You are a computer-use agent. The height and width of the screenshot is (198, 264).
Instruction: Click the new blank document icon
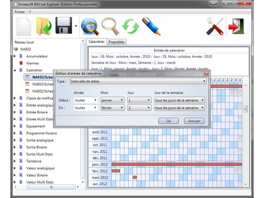[24, 27]
